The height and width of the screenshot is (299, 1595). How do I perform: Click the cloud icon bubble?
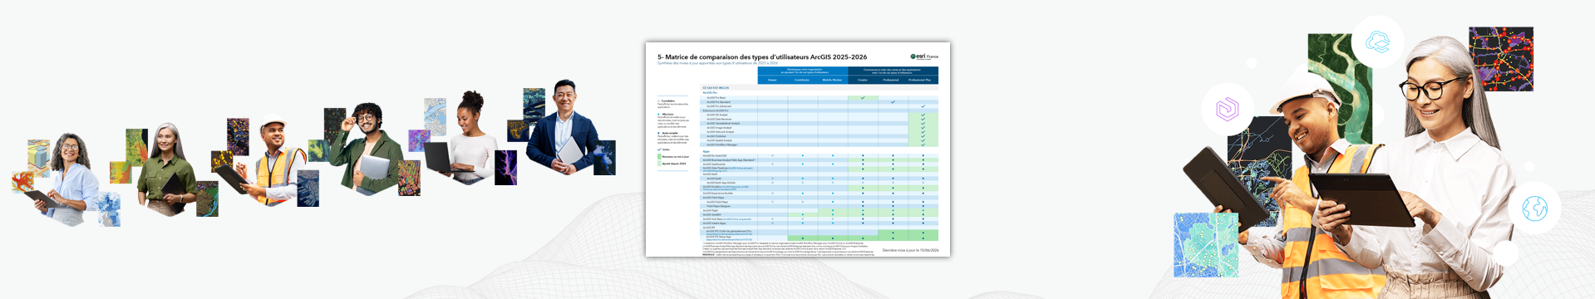(x=1377, y=42)
